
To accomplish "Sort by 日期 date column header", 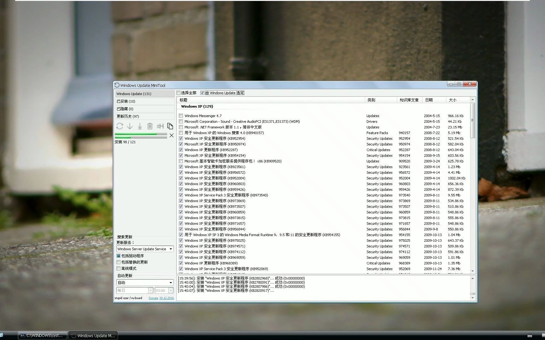I will coord(435,100).
